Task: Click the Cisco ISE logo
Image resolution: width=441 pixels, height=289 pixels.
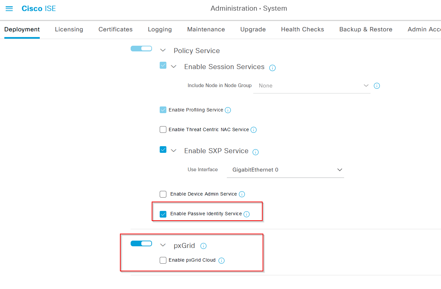Action: (39, 9)
